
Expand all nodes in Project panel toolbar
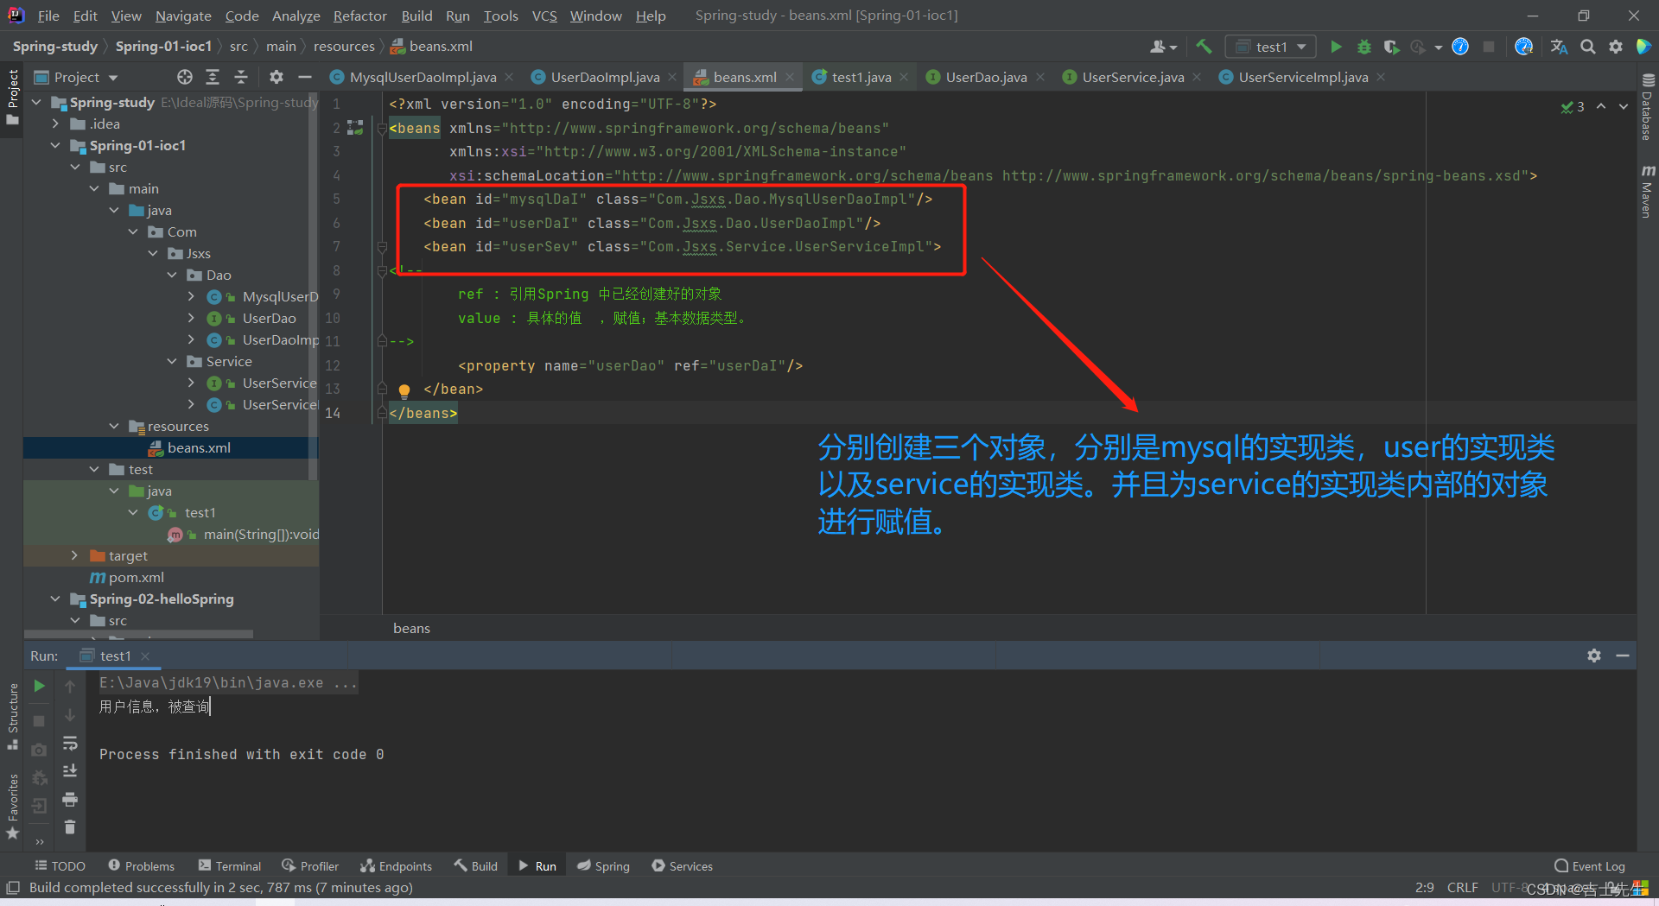click(213, 77)
